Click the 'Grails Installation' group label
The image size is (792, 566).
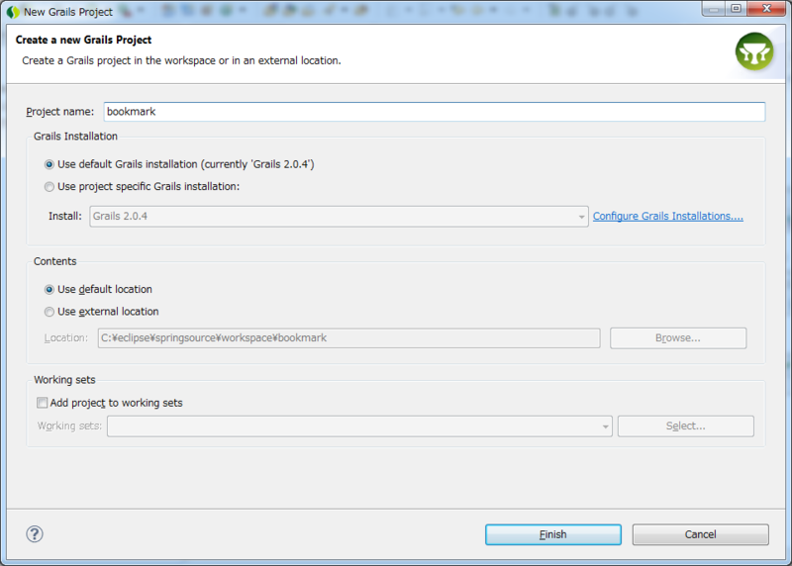tap(75, 137)
